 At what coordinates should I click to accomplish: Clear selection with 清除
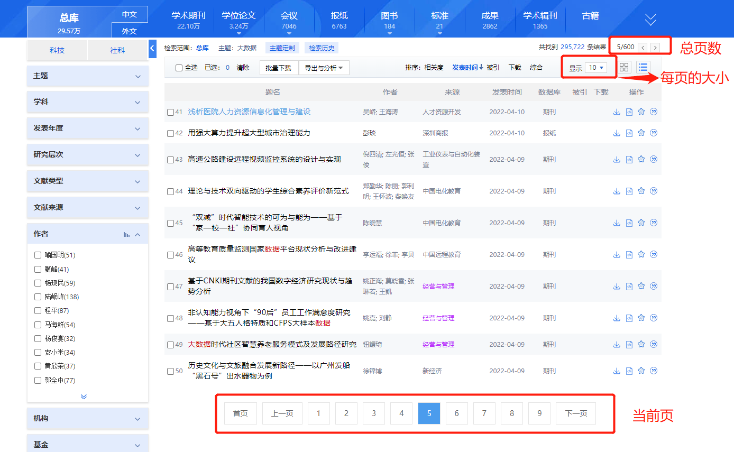[243, 68]
